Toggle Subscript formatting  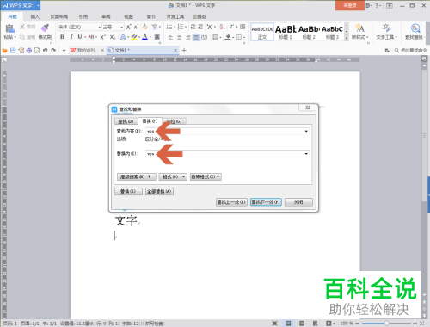point(113,37)
